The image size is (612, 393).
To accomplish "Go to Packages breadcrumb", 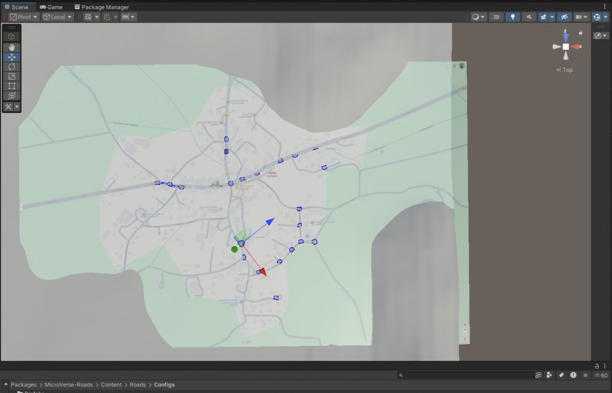I will click(23, 385).
